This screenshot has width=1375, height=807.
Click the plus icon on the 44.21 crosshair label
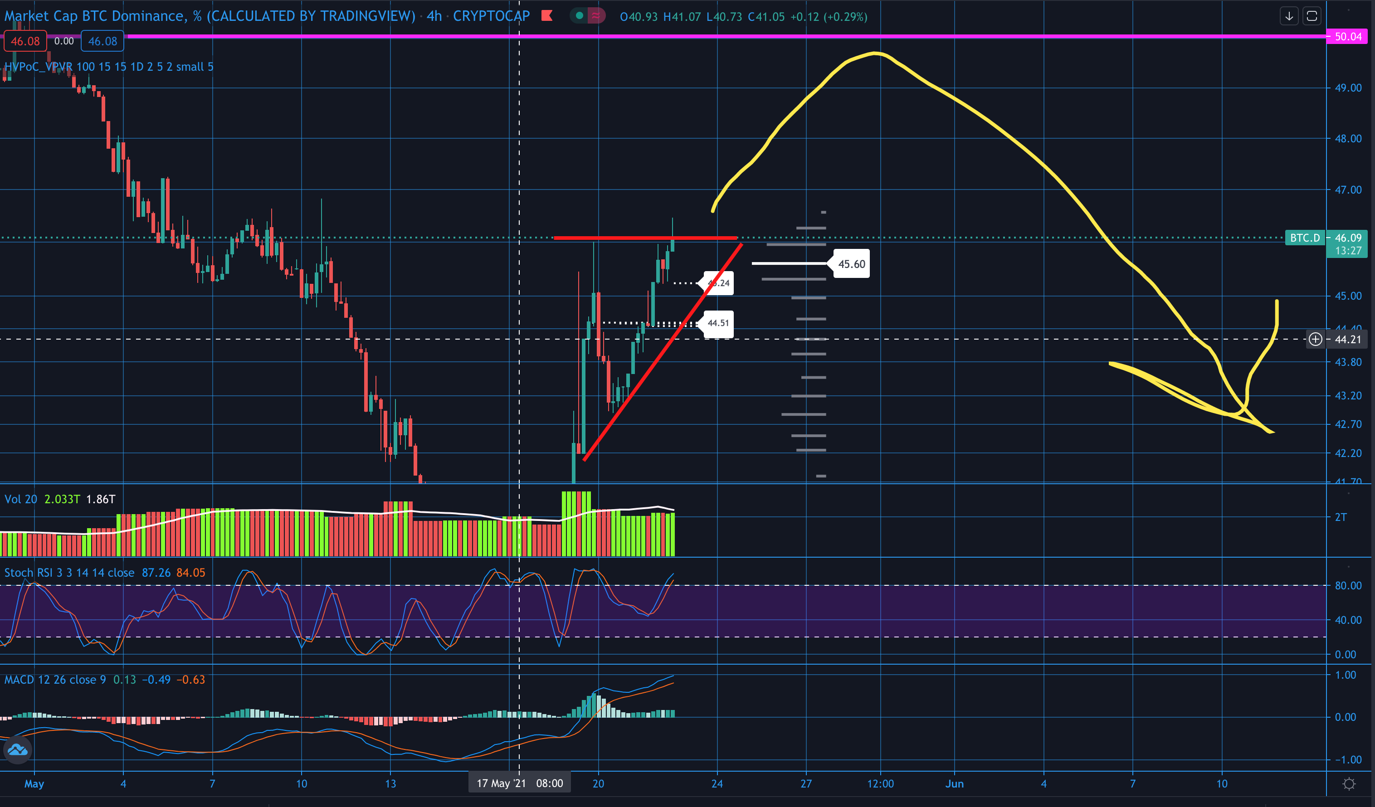(1315, 340)
